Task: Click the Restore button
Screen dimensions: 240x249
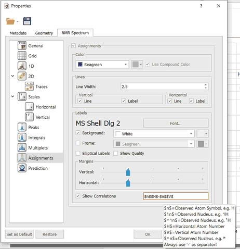Action: (50, 234)
